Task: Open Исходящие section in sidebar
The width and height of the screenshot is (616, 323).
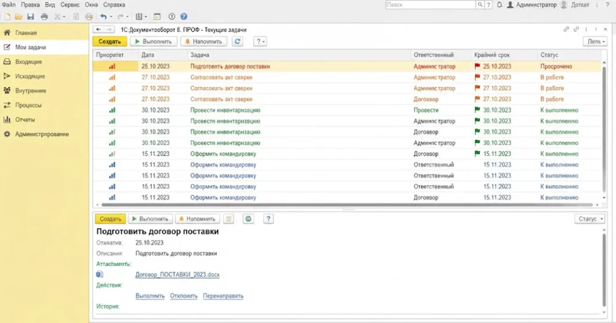Action: pyautogui.click(x=44, y=76)
